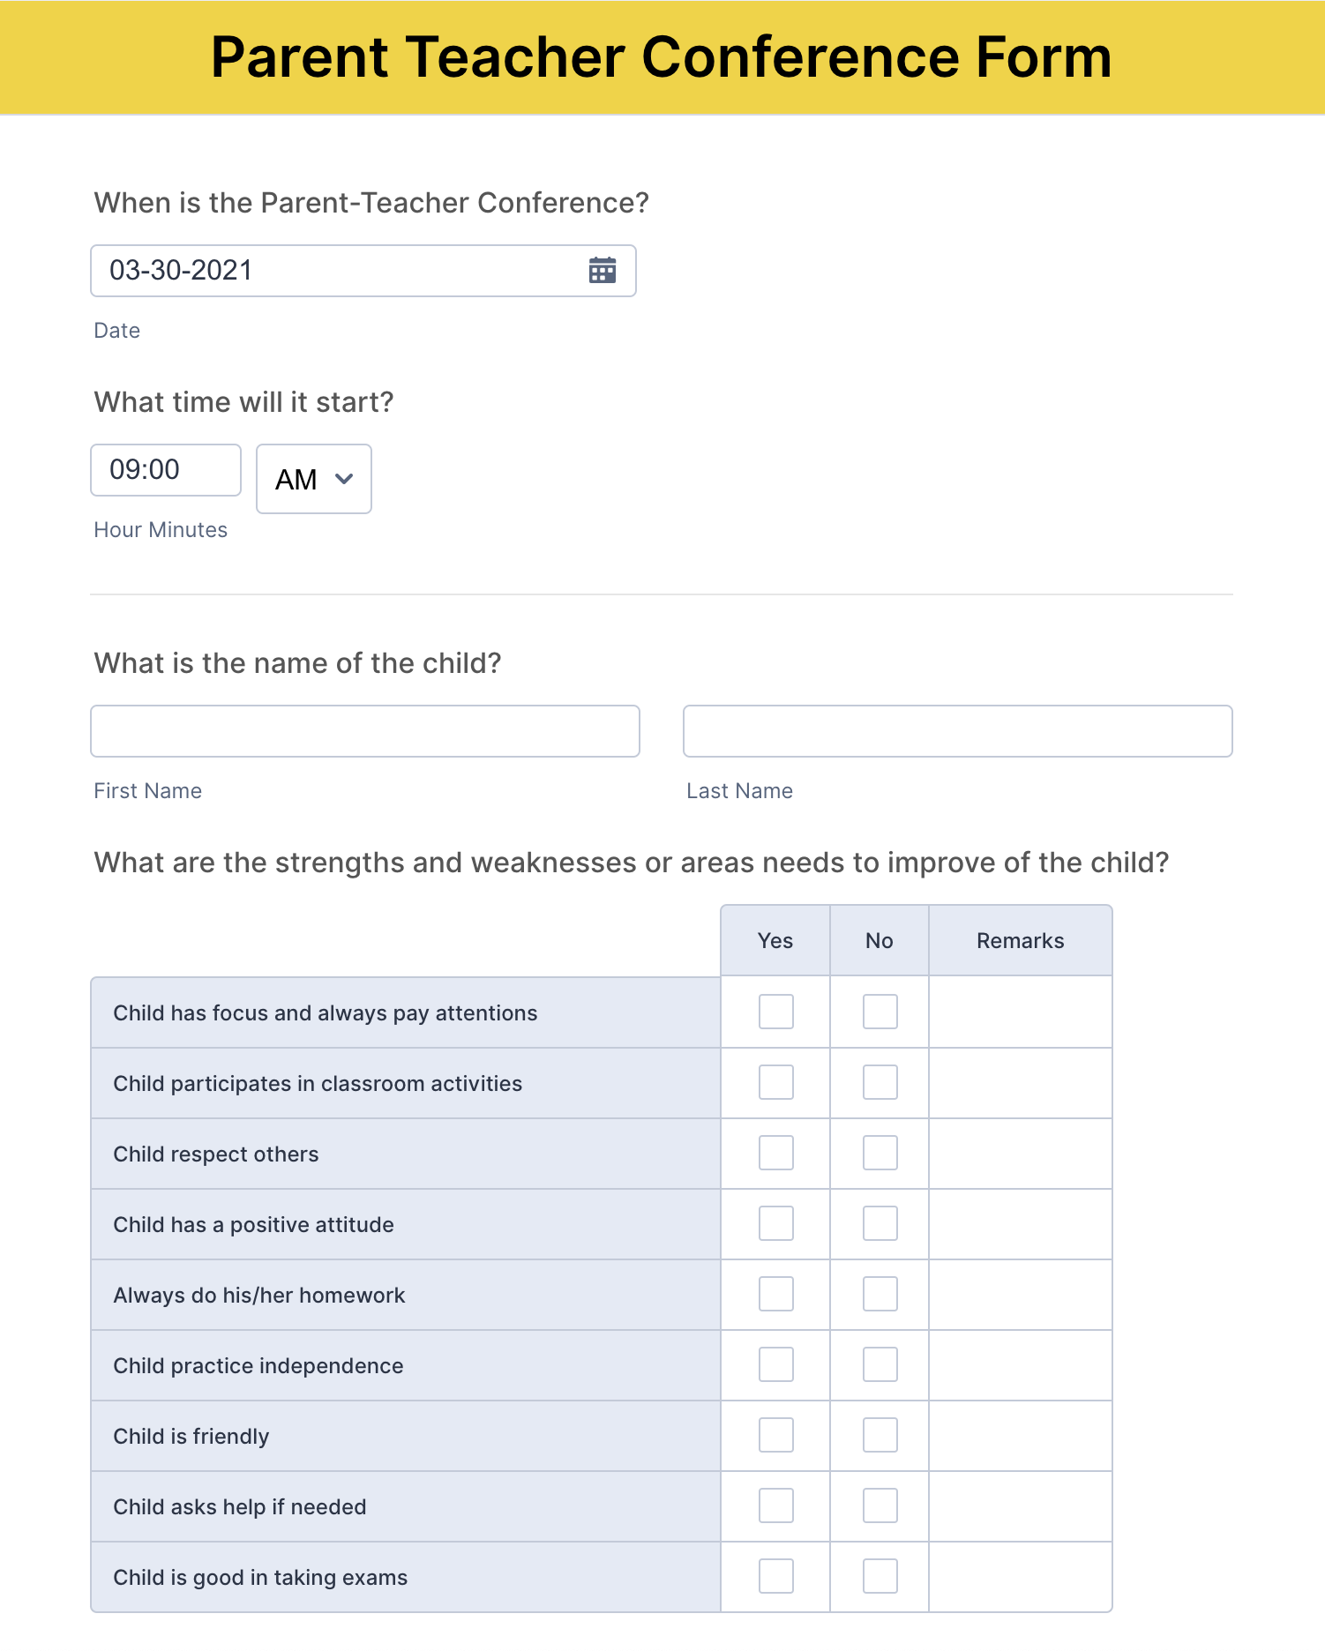Viewport: 1325px width, 1651px height.
Task: Tick No for good in taking exams
Action: (880, 1576)
